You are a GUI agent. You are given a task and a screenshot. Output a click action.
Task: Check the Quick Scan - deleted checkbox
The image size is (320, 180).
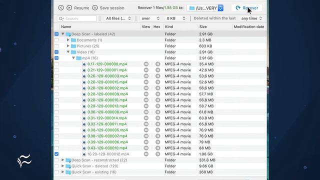click(56, 166)
